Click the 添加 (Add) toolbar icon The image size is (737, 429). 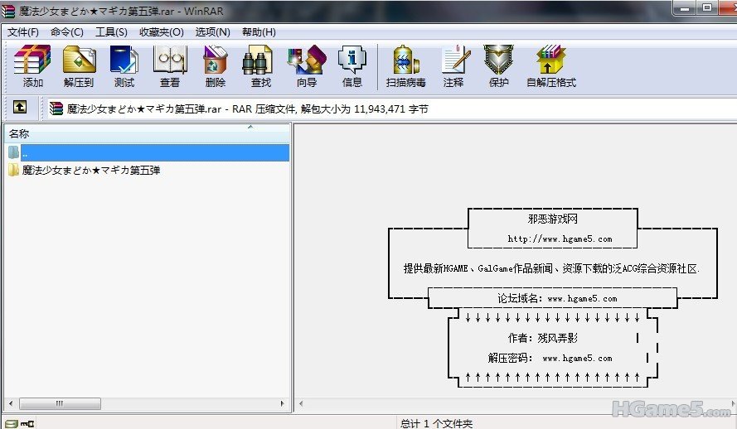(x=32, y=65)
